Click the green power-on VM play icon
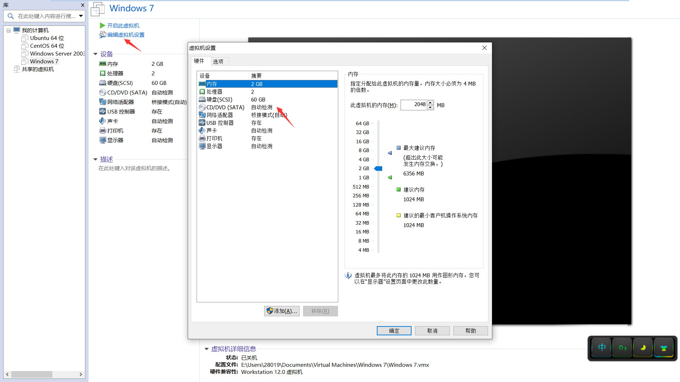 pos(102,25)
